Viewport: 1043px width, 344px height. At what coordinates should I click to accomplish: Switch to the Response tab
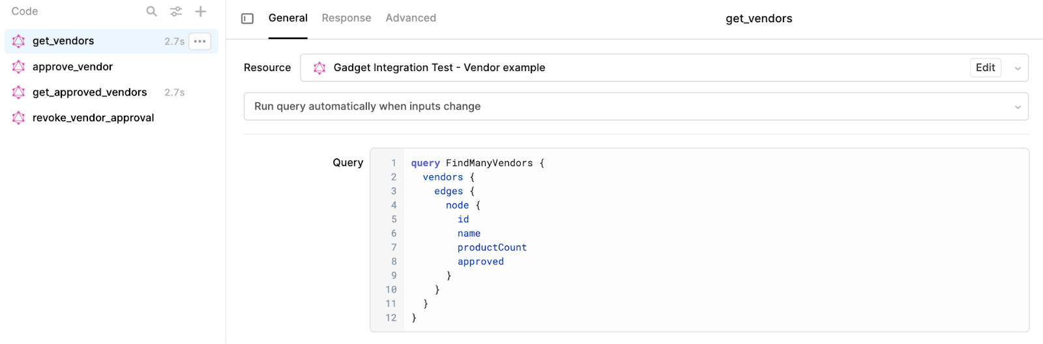point(346,18)
